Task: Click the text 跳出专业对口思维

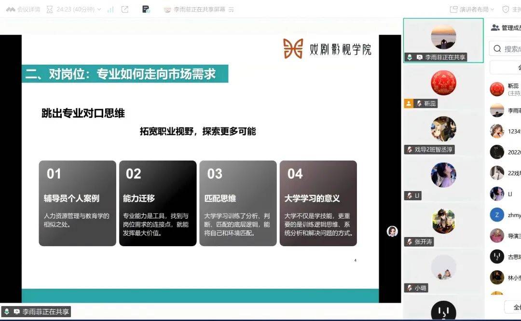Action: 83,113
